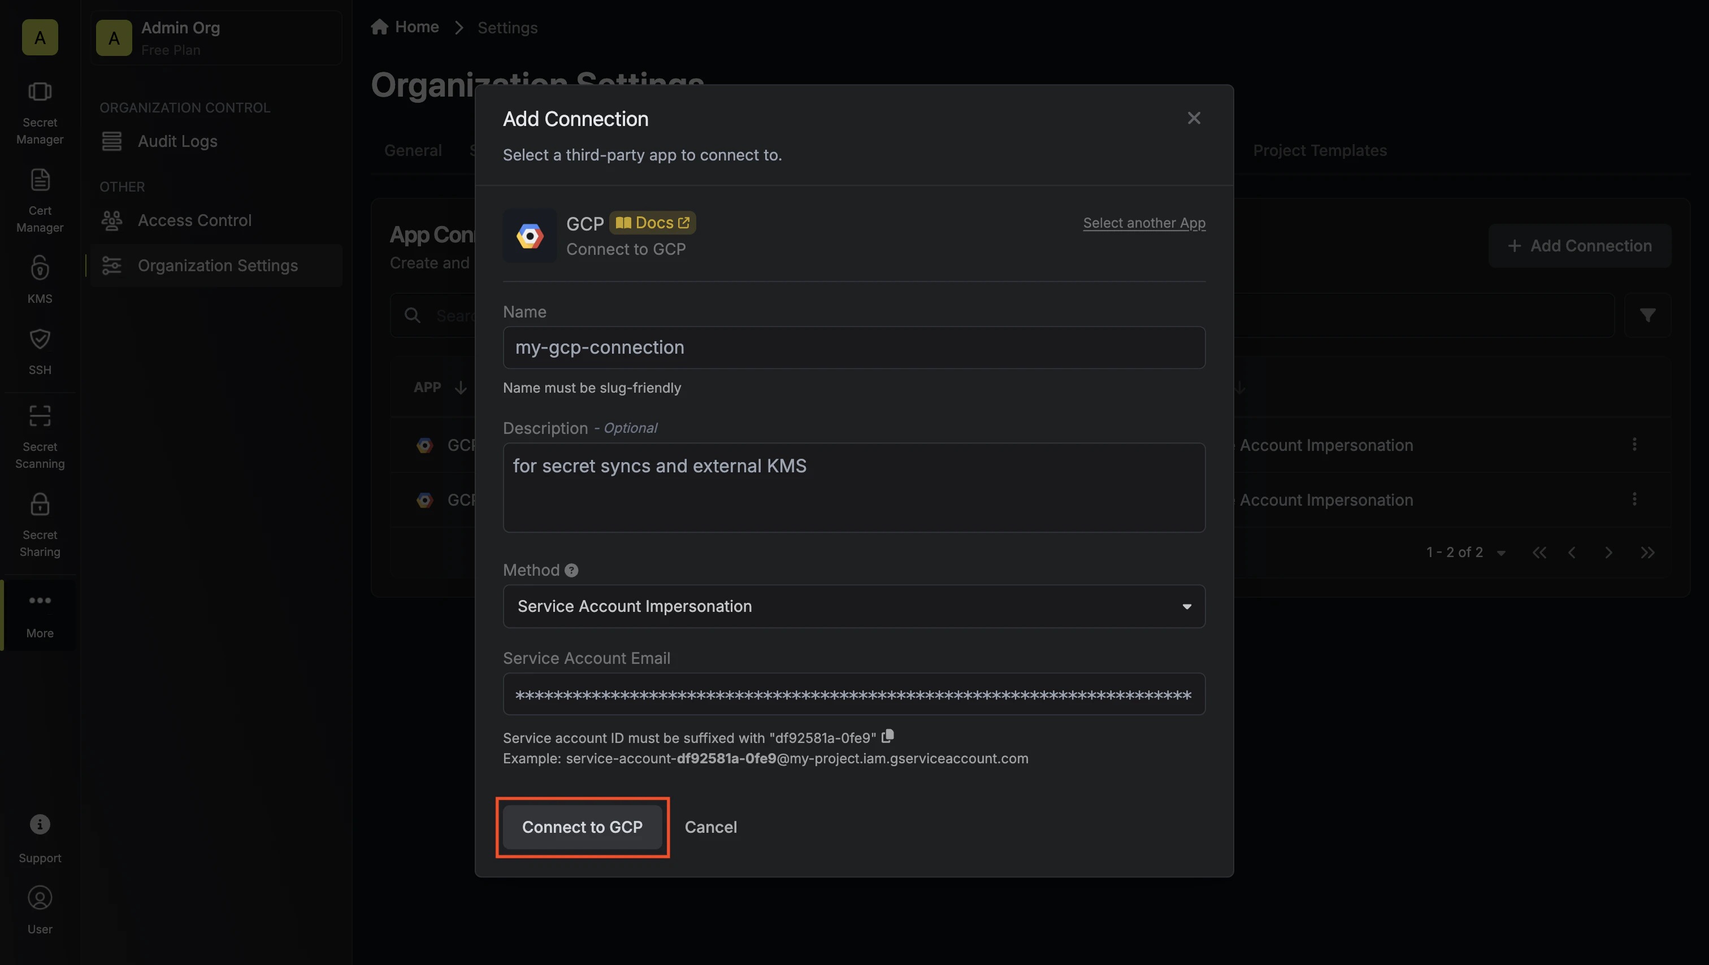Click Connect to GCP button
Image resolution: width=1709 pixels, height=965 pixels.
582,827
